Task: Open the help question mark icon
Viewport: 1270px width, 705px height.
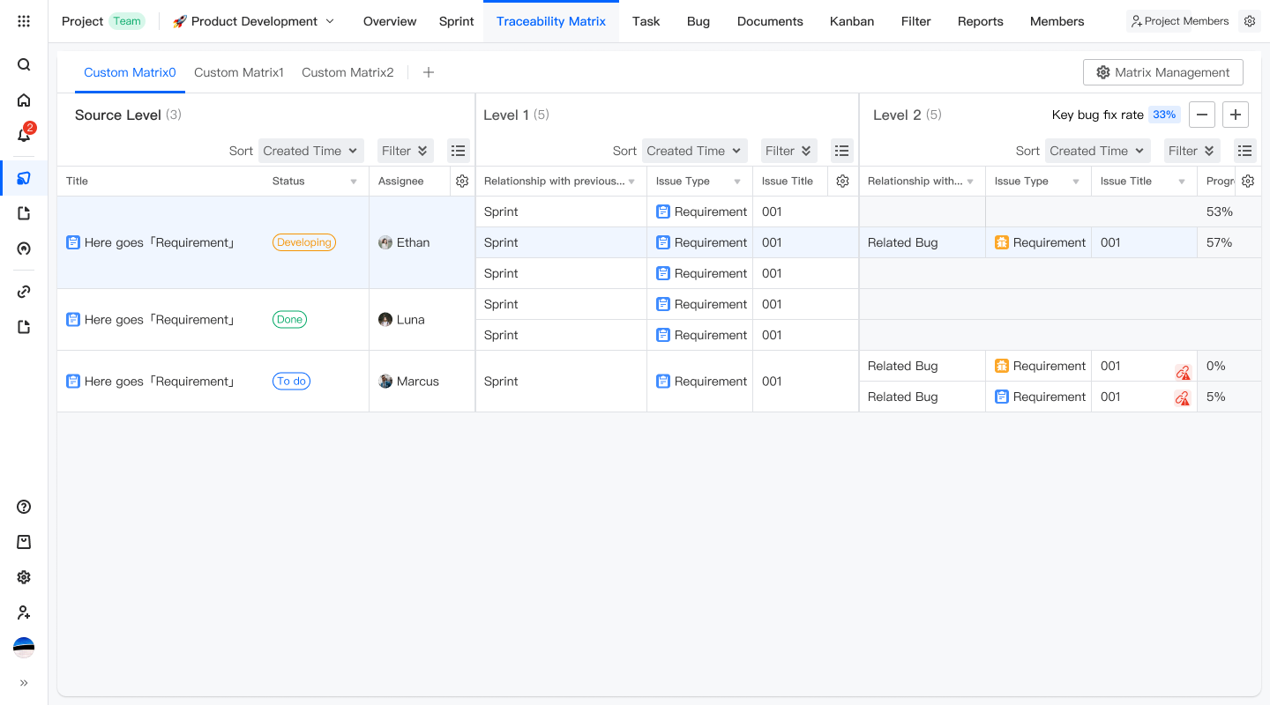Action: coord(24,507)
